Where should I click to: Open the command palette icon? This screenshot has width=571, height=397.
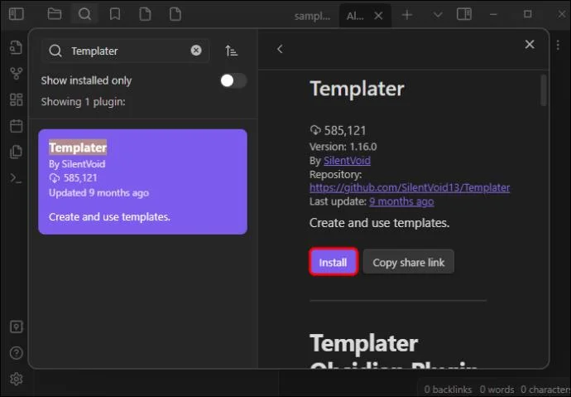pos(16,178)
